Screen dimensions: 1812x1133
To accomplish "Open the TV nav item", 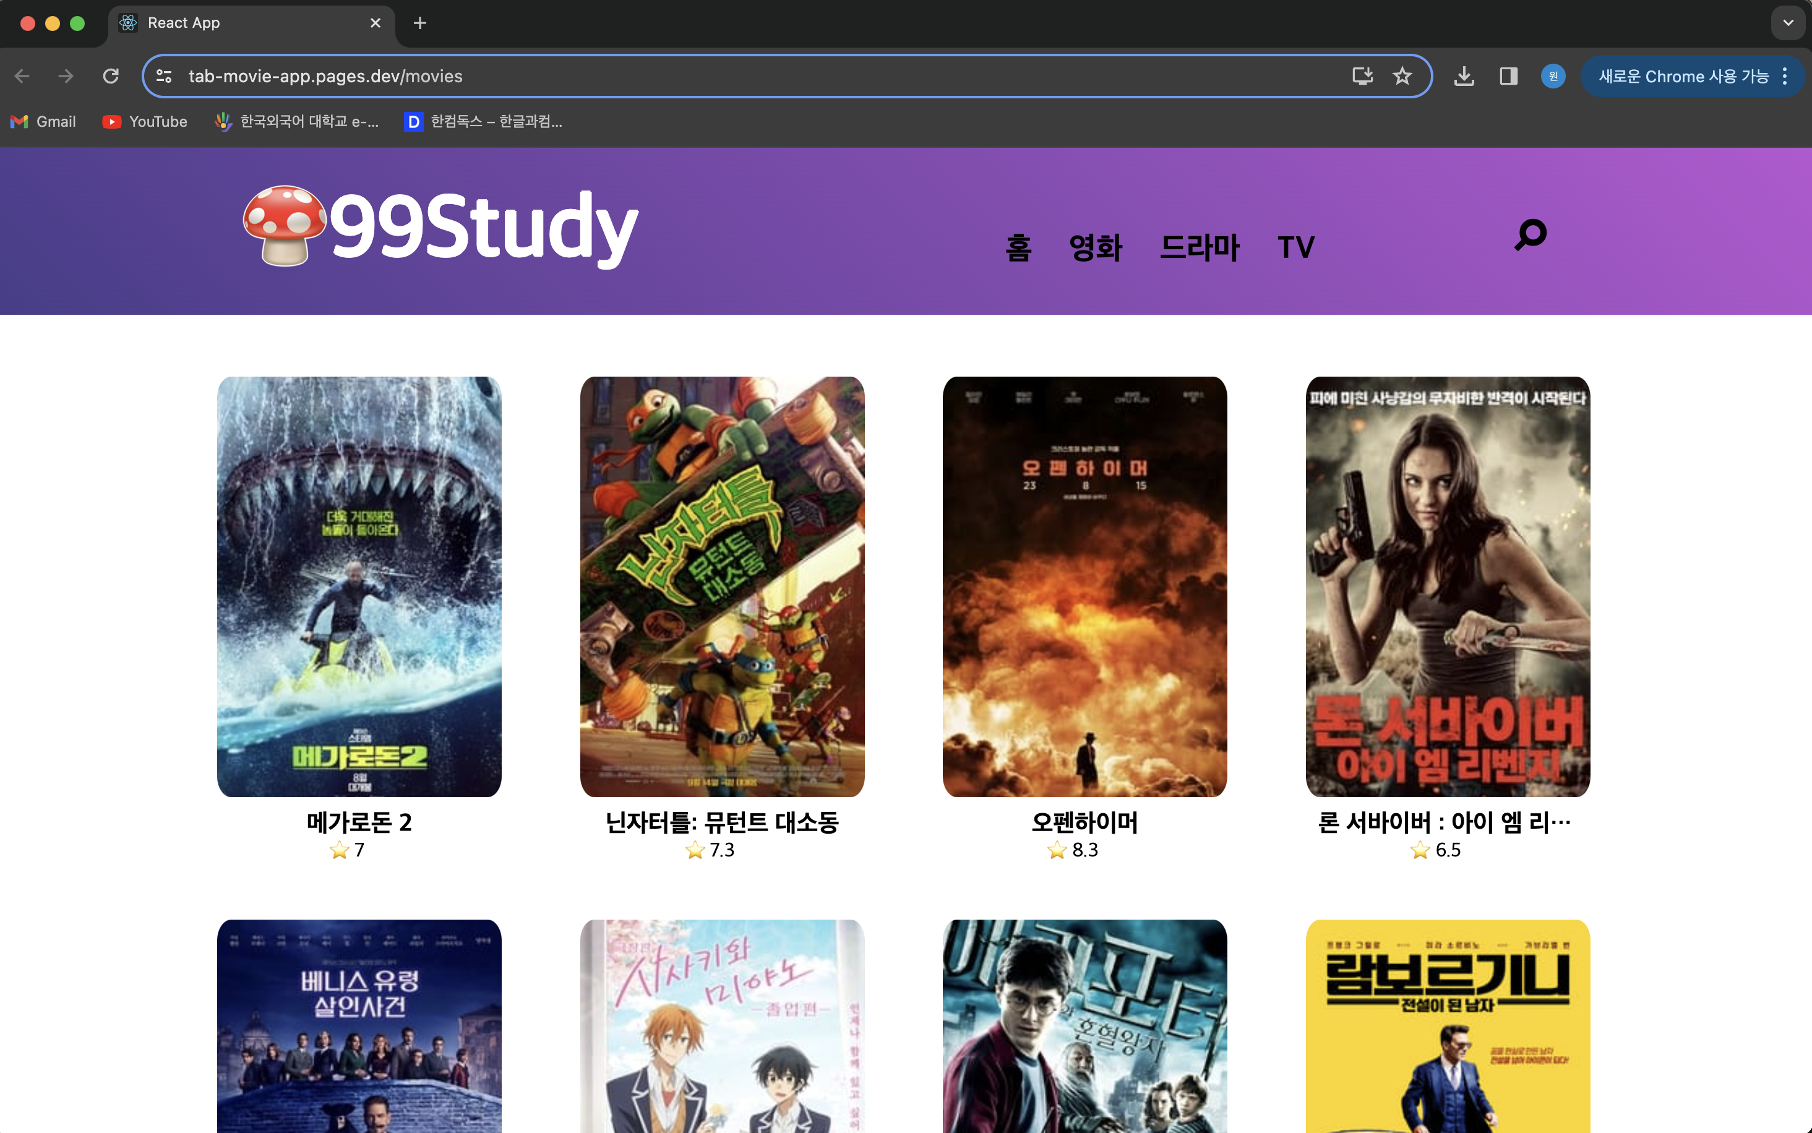I will pyautogui.click(x=1295, y=247).
